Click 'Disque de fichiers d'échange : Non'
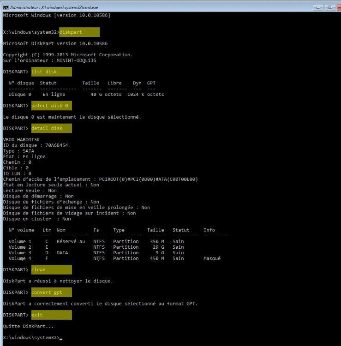 (x=51, y=202)
